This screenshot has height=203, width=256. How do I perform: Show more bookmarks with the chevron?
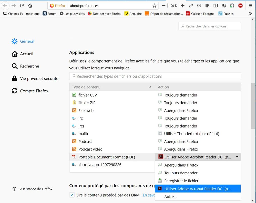click(250, 14)
